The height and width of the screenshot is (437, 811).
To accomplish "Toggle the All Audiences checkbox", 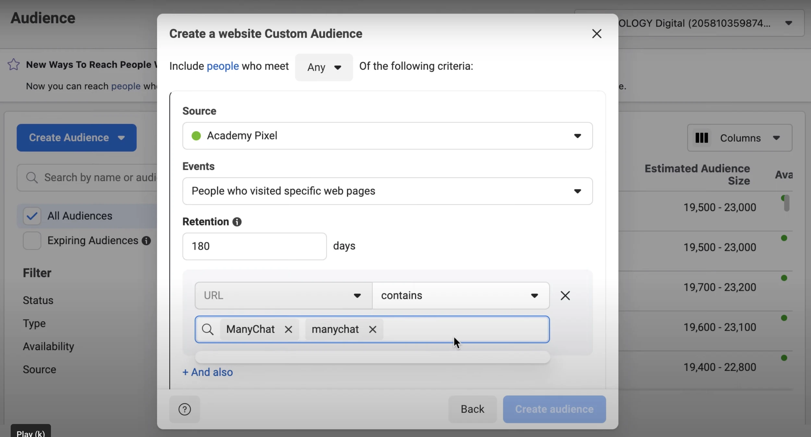I will click(32, 216).
